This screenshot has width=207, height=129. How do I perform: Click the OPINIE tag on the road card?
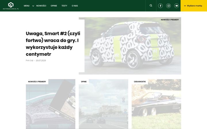click(84, 82)
